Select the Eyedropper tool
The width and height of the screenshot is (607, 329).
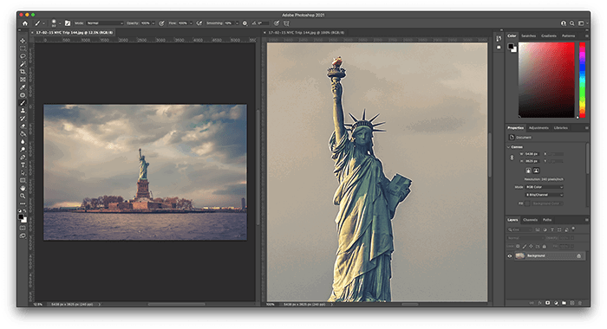click(x=23, y=87)
